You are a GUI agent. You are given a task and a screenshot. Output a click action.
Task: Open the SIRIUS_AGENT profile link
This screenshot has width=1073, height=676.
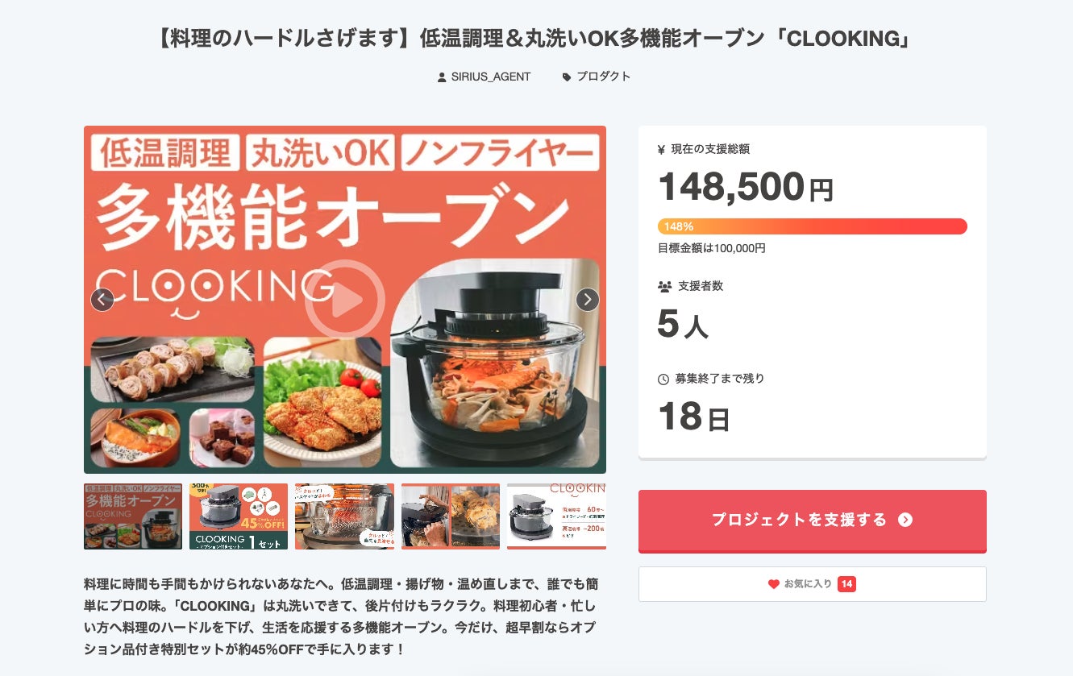[x=489, y=77]
